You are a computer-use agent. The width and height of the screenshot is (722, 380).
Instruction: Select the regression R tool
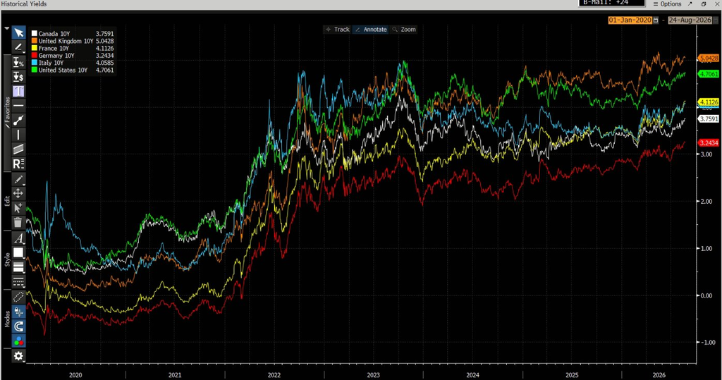click(18, 164)
